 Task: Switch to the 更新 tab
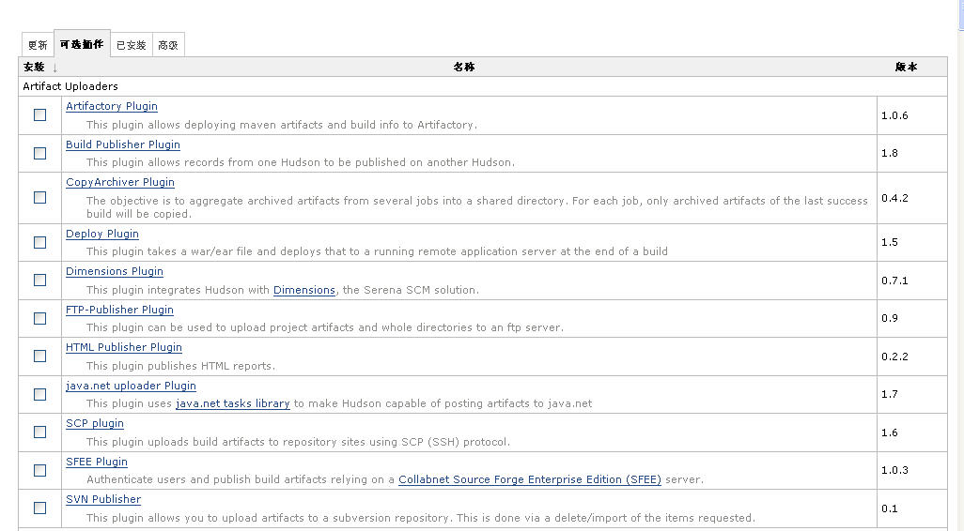point(38,45)
